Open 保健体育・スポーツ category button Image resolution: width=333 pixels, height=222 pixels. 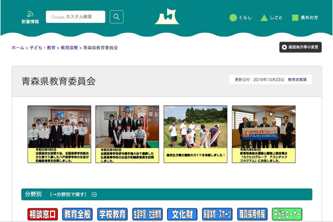coord(217,214)
